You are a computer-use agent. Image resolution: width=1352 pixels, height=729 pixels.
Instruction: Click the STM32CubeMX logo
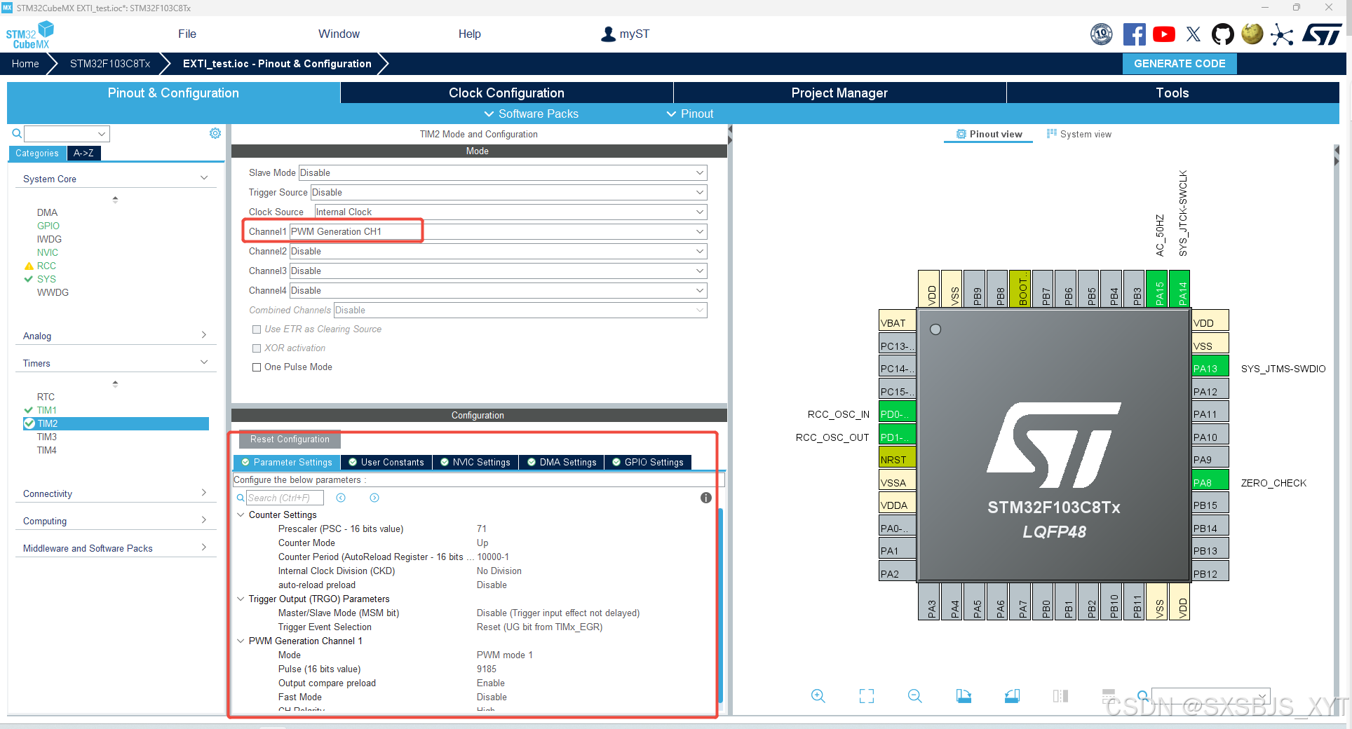coord(29,35)
